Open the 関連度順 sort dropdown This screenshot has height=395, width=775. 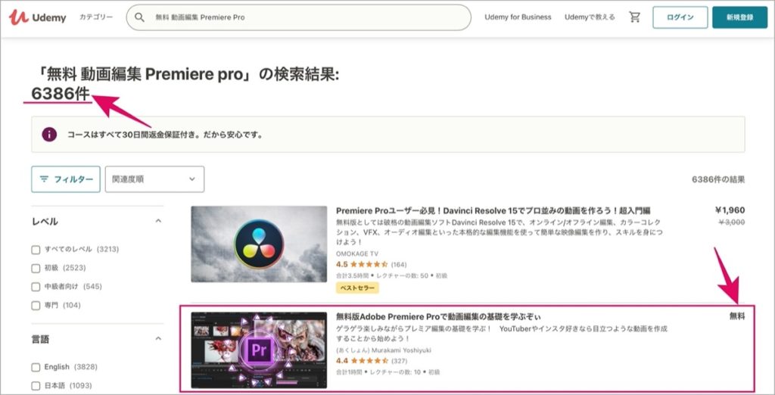[154, 179]
